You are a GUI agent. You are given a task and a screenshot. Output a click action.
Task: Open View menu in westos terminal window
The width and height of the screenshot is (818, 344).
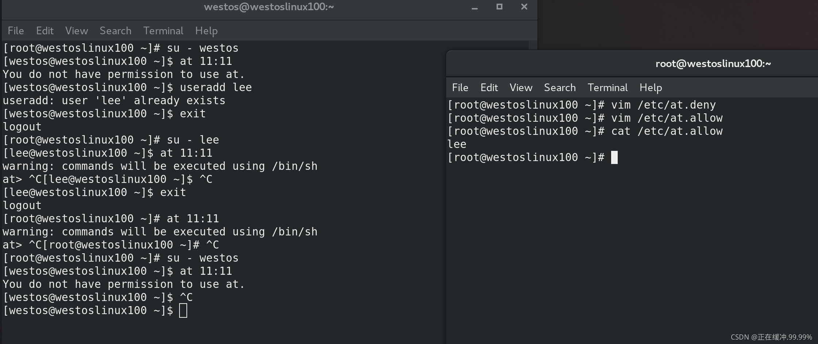click(77, 31)
